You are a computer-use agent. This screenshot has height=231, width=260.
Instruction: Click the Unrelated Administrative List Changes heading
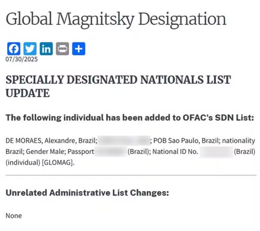(x=87, y=193)
